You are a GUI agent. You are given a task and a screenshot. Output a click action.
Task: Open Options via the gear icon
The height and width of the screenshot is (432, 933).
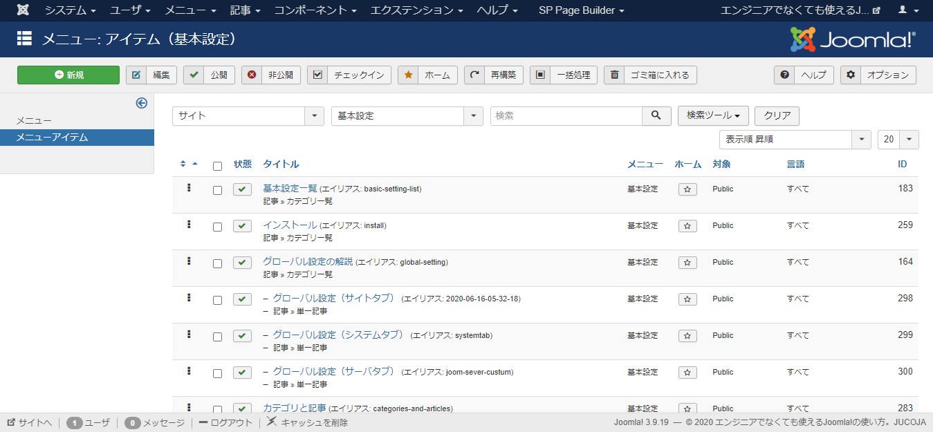[850, 75]
